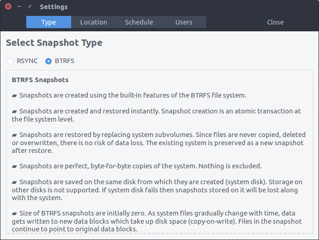This screenshot has height=240, width=319.
Task: Show the Users tab
Action: pos(184,22)
